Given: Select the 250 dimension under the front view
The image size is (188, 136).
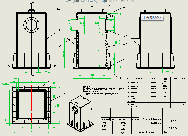Looking at the screenshot, I should pyautogui.click(x=45, y=72).
